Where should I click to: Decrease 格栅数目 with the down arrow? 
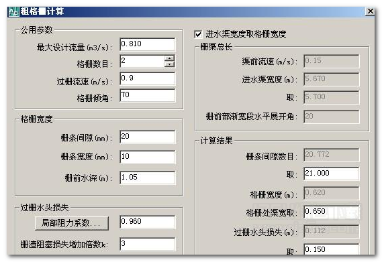[x=169, y=64]
